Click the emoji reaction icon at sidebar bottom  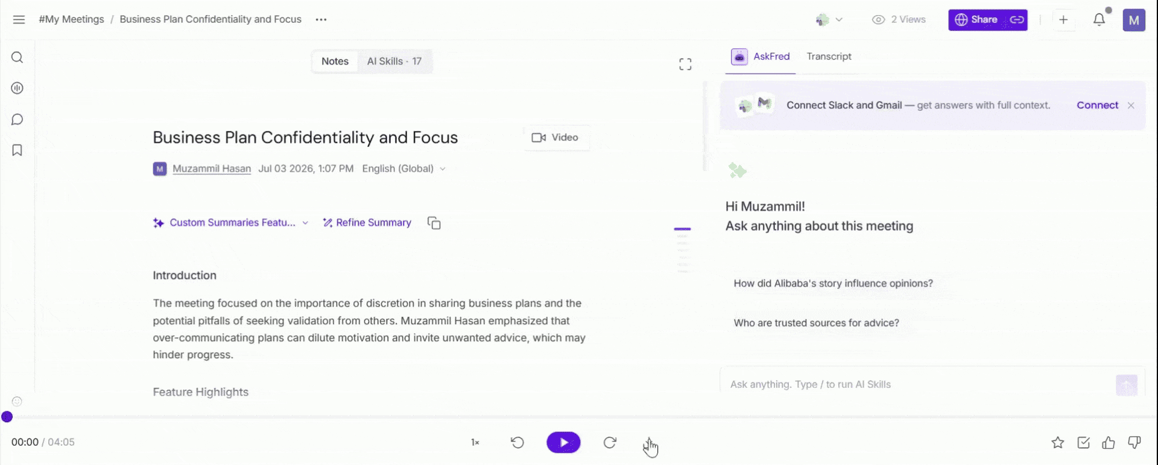(17, 401)
